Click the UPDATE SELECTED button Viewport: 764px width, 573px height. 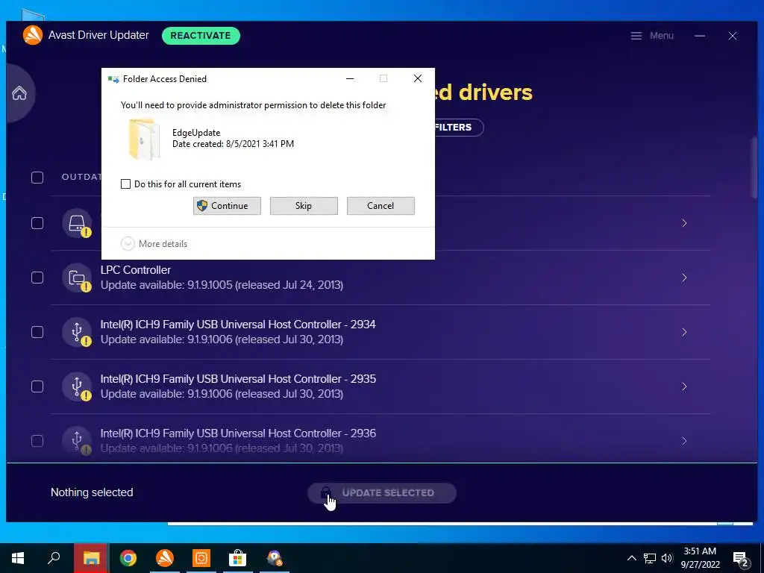click(x=382, y=493)
